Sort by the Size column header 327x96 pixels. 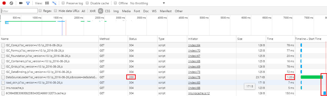(251, 39)
